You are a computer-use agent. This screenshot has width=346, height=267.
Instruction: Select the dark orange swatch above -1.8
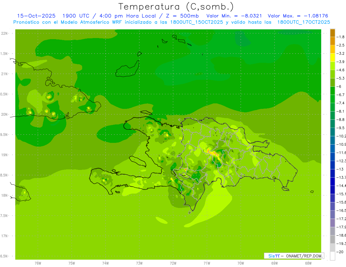(x=332, y=33)
